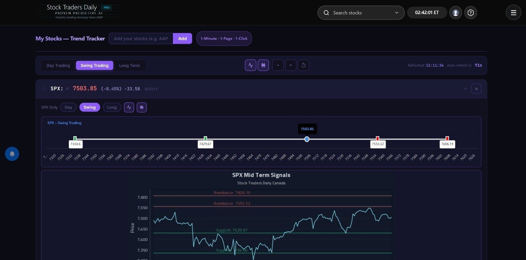
Task: Click the Add stock button
Action: tap(182, 38)
